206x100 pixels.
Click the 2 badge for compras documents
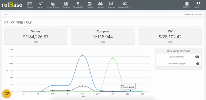(198, 64)
